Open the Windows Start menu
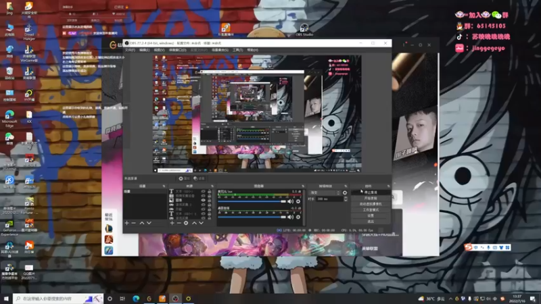This screenshot has width=541, height=304. click(x=6, y=299)
